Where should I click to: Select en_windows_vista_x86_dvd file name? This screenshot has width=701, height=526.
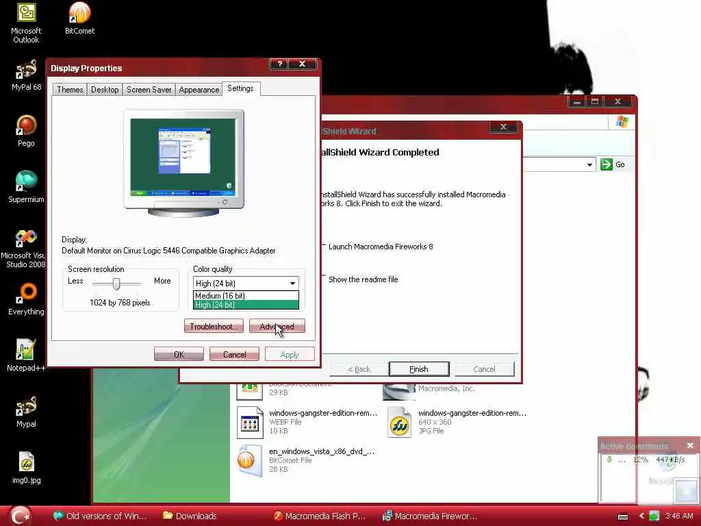click(322, 451)
